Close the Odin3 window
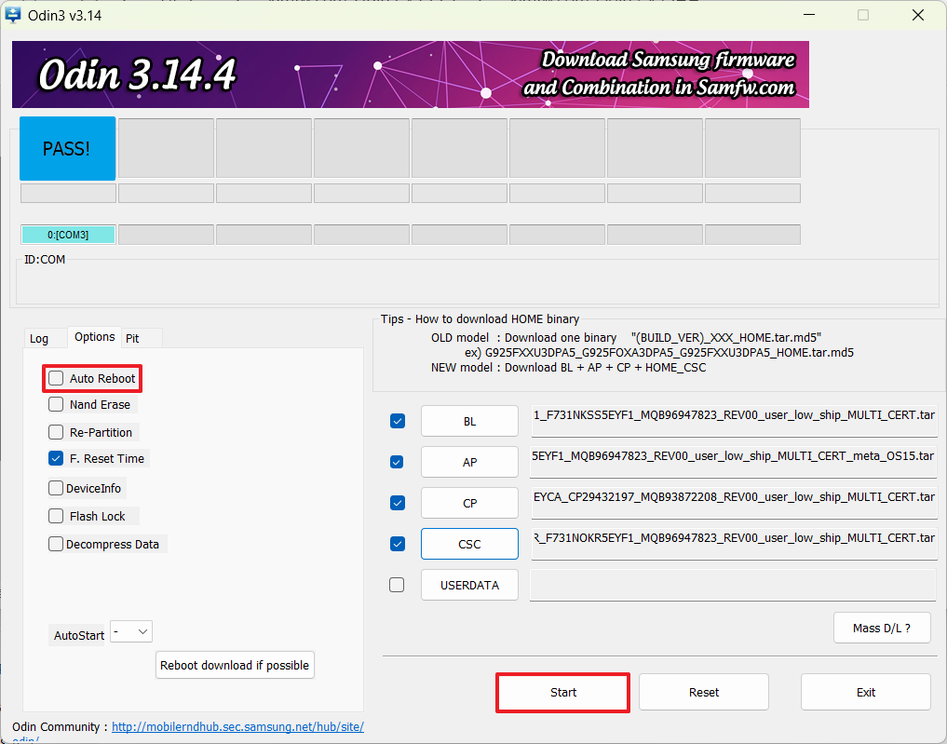 click(x=918, y=15)
